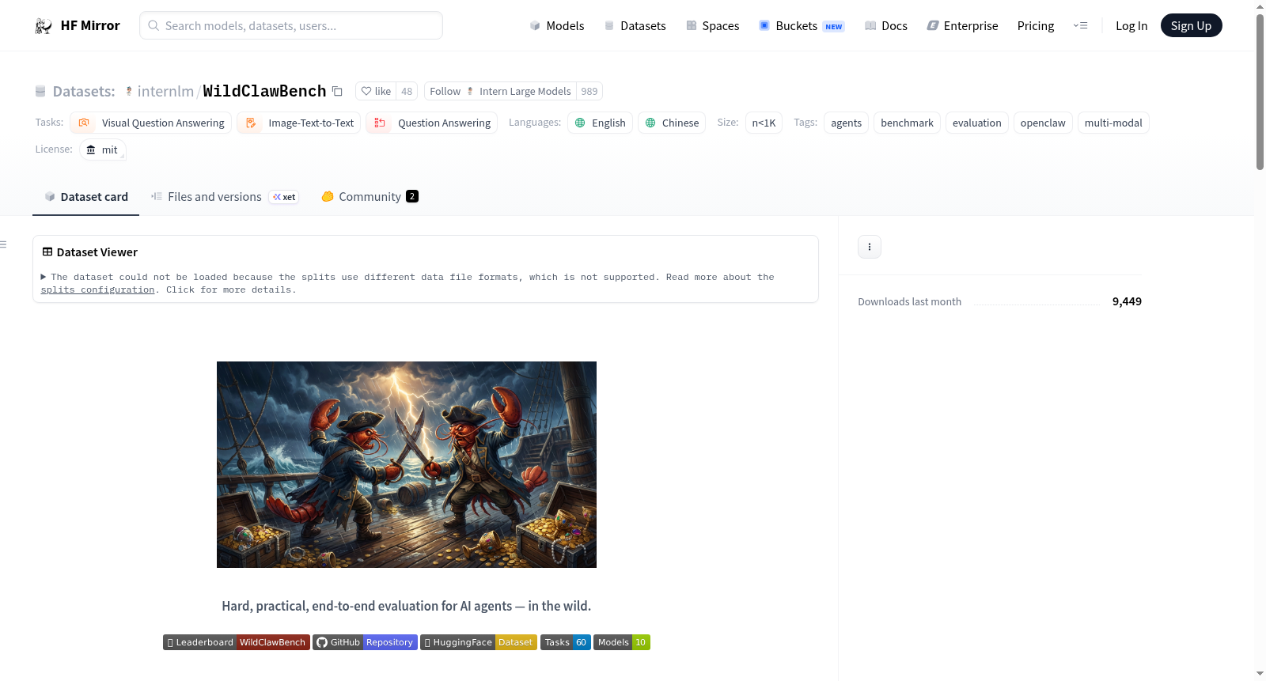The width and height of the screenshot is (1266, 681).
Task: Open the Leaderboard WildClawBench badge
Action: tap(237, 642)
